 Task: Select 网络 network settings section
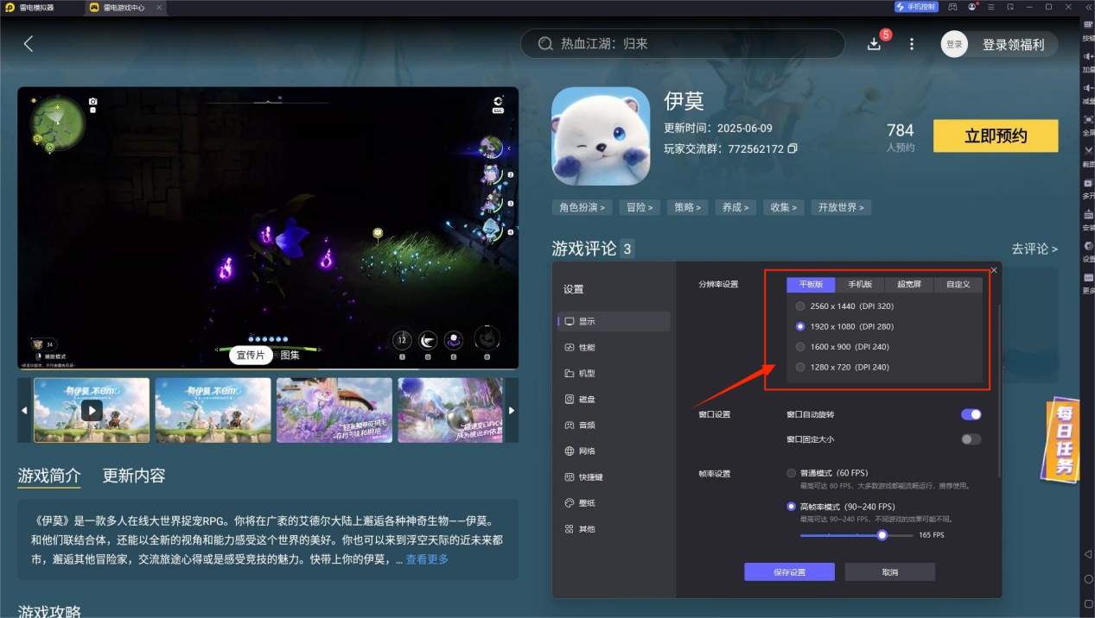click(614, 451)
